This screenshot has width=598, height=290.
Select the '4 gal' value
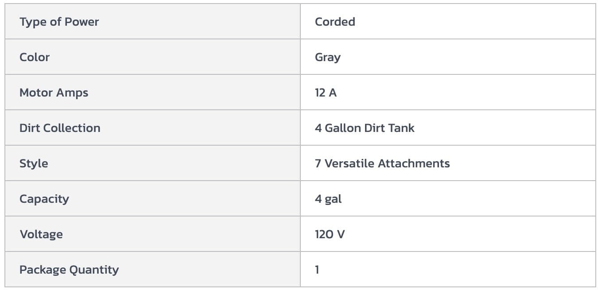tap(328, 199)
